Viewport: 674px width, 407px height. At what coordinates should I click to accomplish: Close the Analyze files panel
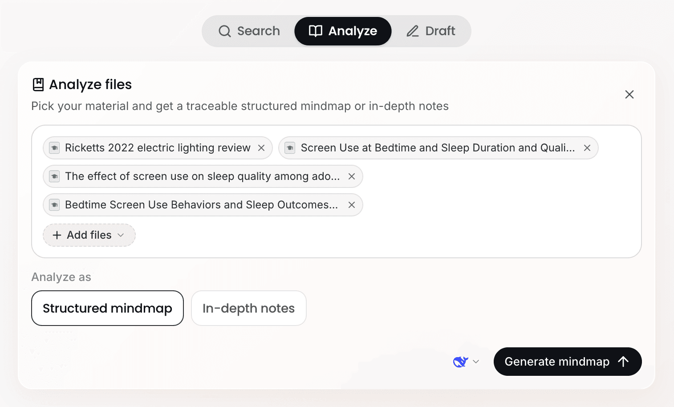pos(629,94)
